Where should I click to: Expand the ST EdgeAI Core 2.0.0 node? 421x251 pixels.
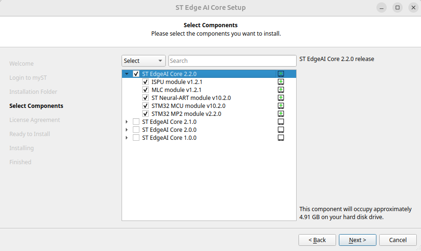pos(127,129)
